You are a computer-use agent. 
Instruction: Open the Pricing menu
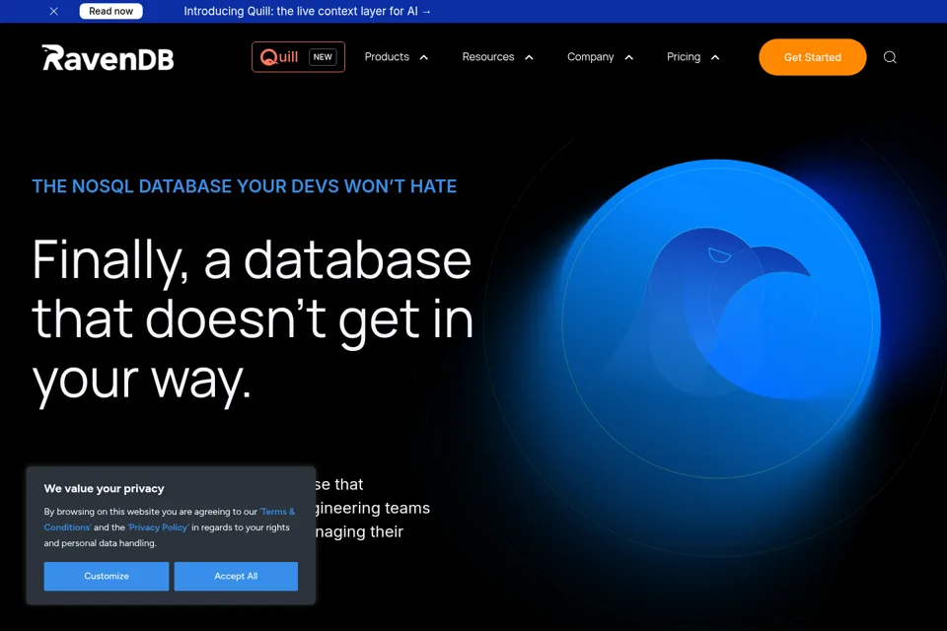(x=683, y=57)
